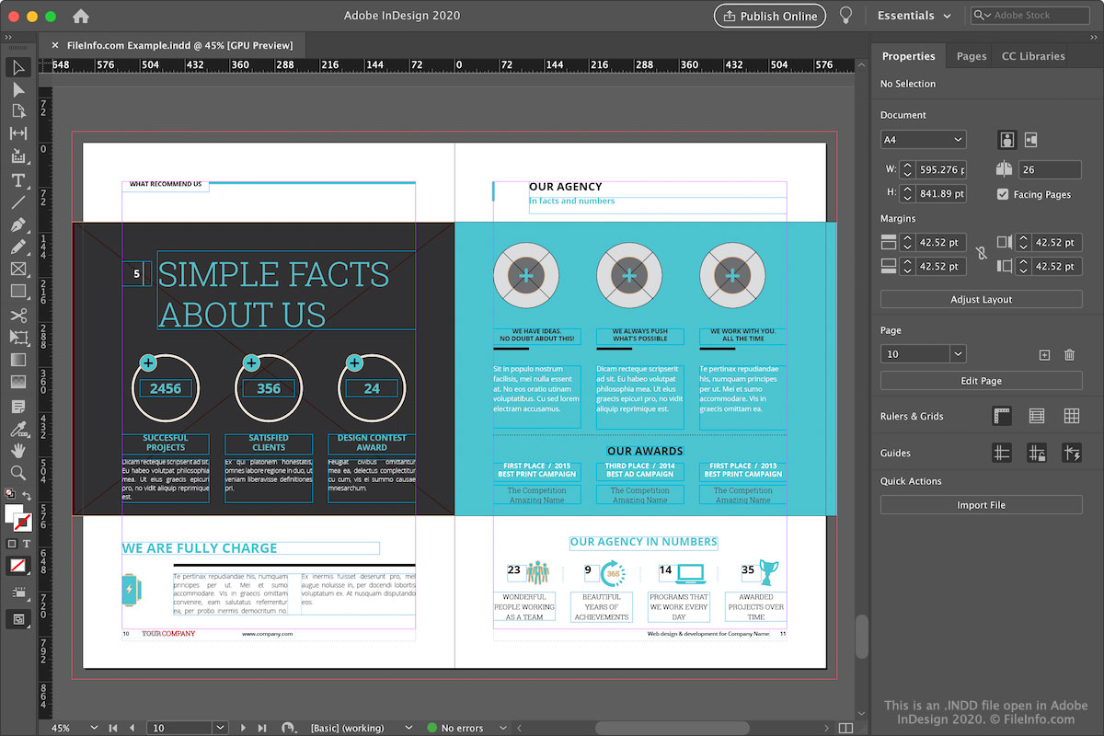The width and height of the screenshot is (1104, 736).
Task: Uncheck the Facing Pages checkbox
Action: click(1003, 194)
